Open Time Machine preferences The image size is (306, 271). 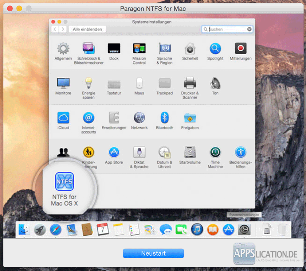[215, 157]
